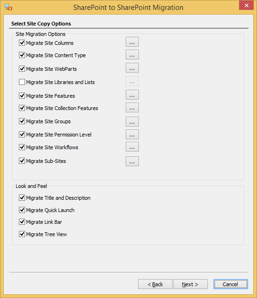257x298 pixels.
Task: Open ellipsis options for Site Content Type
Action: pos(132,54)
